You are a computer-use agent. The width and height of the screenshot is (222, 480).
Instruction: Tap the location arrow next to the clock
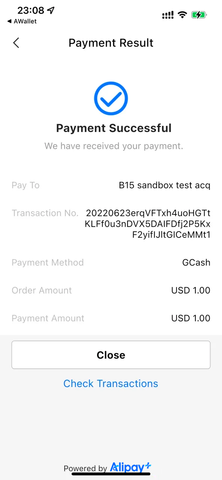[x=51, y=10]
